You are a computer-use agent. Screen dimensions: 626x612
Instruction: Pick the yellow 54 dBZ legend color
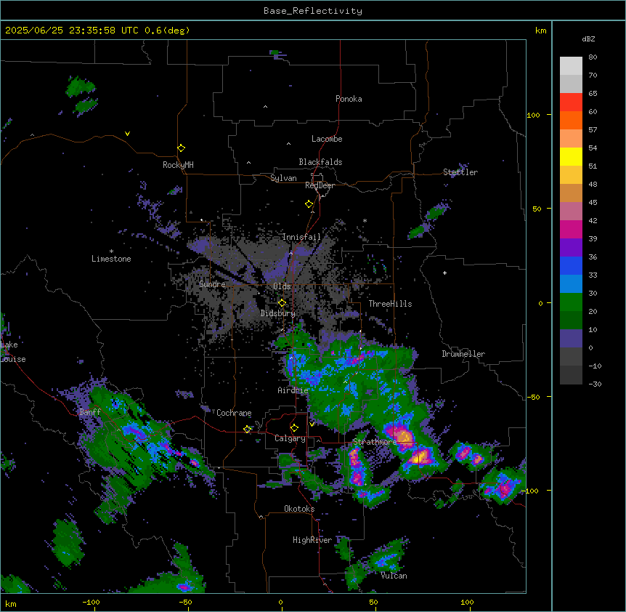pyautogui.click(x=571, y=156)
